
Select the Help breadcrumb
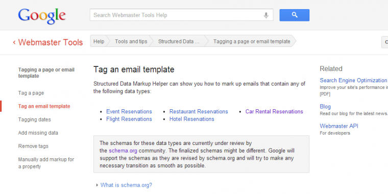99,41
